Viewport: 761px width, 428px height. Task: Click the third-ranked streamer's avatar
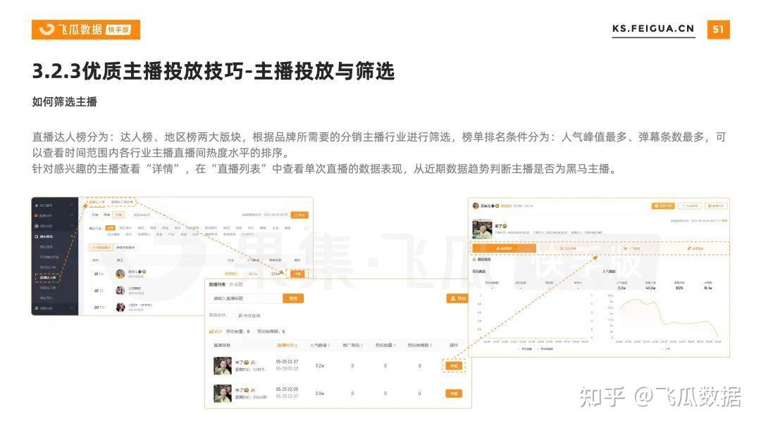pos(120,307)
